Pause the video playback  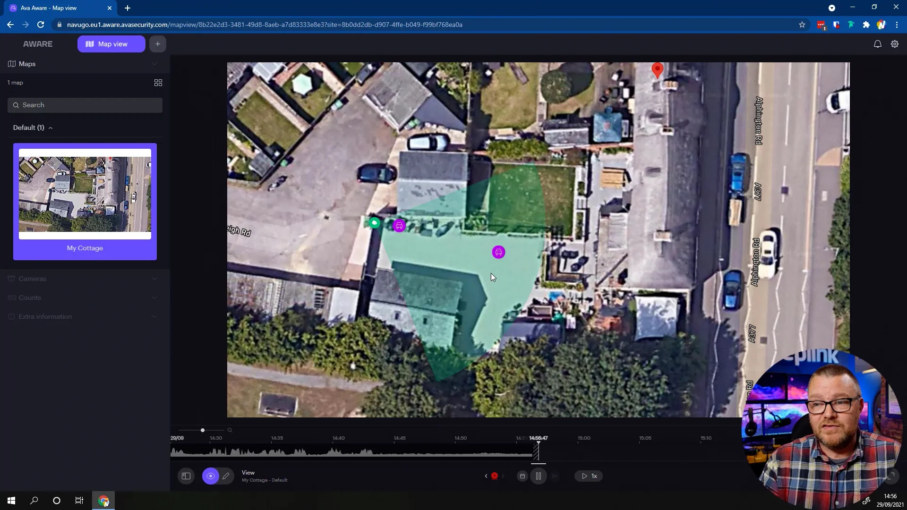coord(539,476)
